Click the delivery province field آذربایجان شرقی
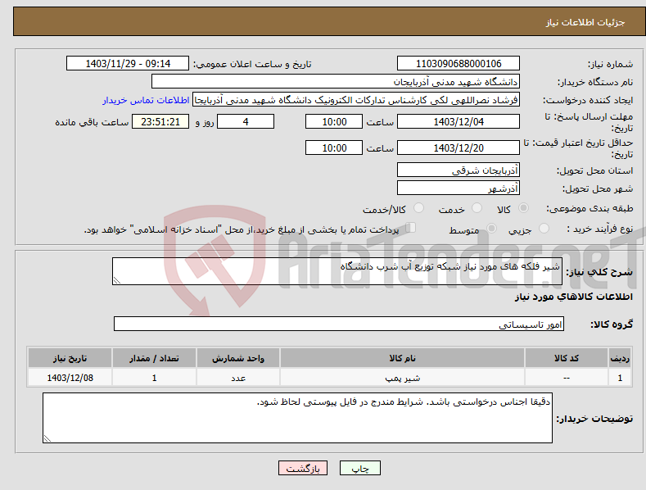Image resolution: width=646 pixels, height=490 pixels. 459,170
